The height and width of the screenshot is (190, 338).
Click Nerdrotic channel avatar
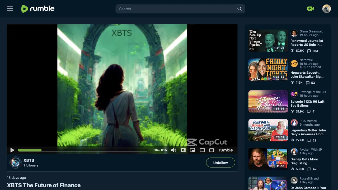(x=294, y=64)
